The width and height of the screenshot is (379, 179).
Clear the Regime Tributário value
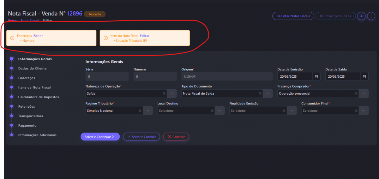coord(140,110)
